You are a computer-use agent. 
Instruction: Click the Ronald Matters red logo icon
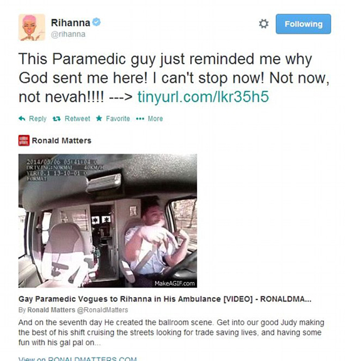pyautogui.click(x=24, y=140)
